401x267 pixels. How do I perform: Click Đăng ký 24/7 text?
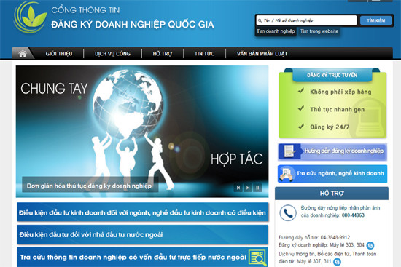(330, 127)
